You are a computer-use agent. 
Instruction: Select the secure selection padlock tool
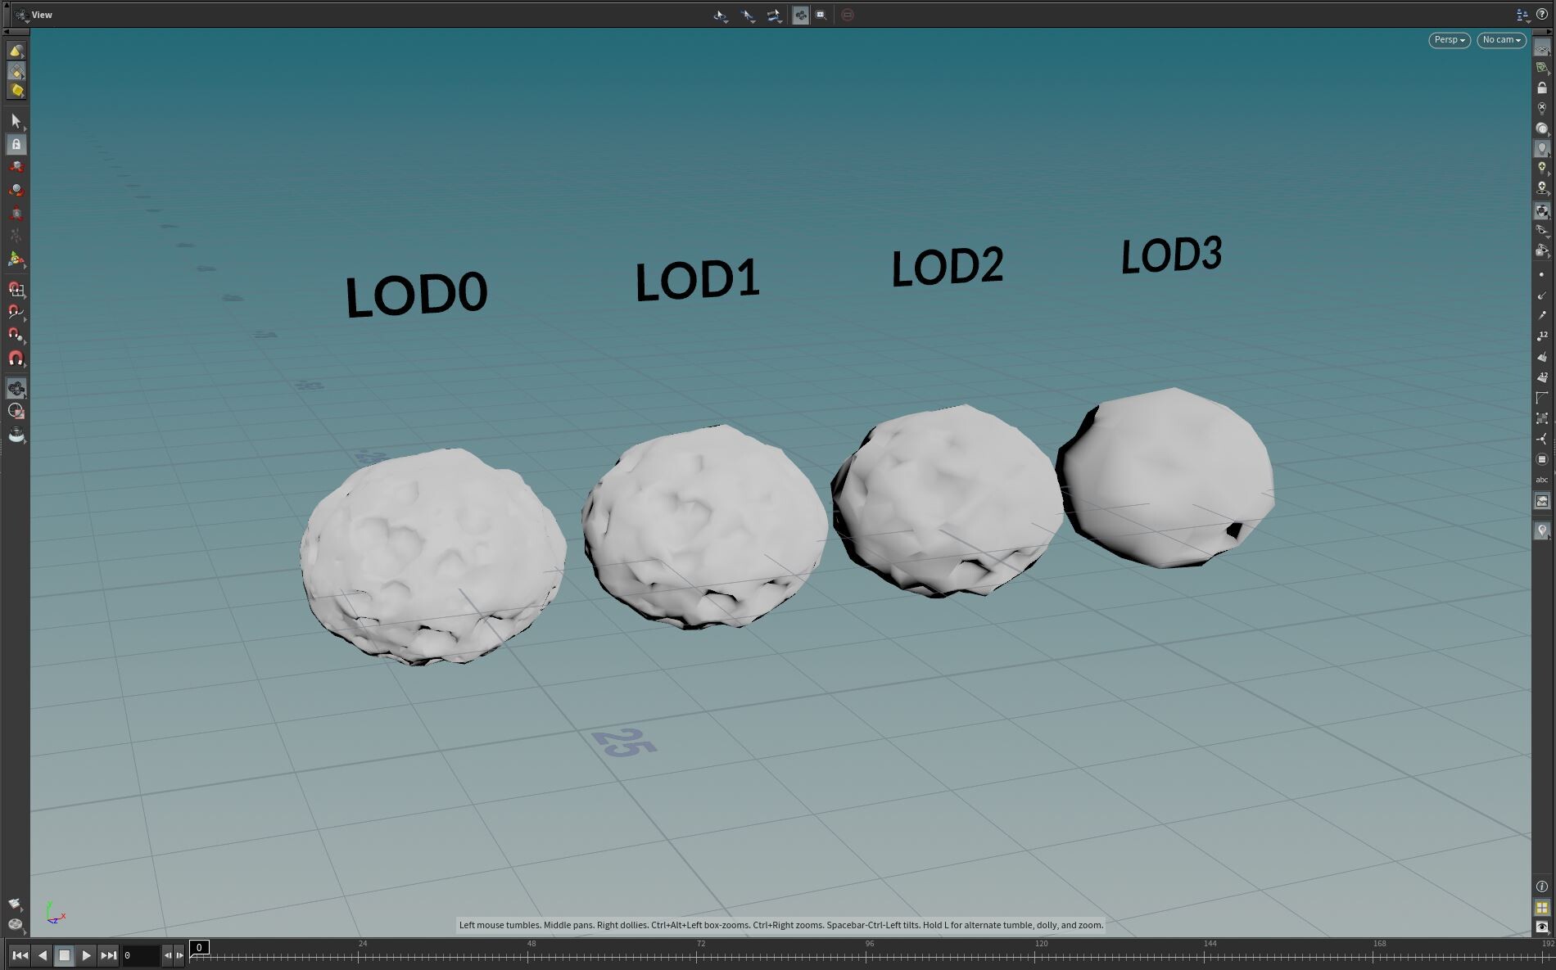point(16,144)
